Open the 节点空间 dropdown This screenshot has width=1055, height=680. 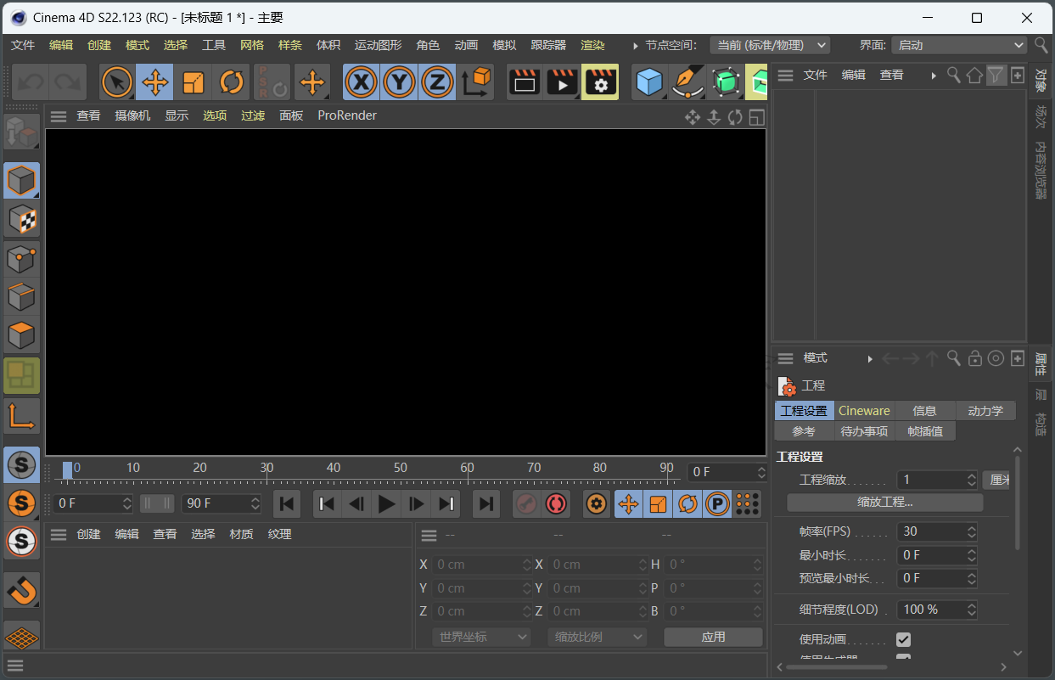tap(769, 45)
